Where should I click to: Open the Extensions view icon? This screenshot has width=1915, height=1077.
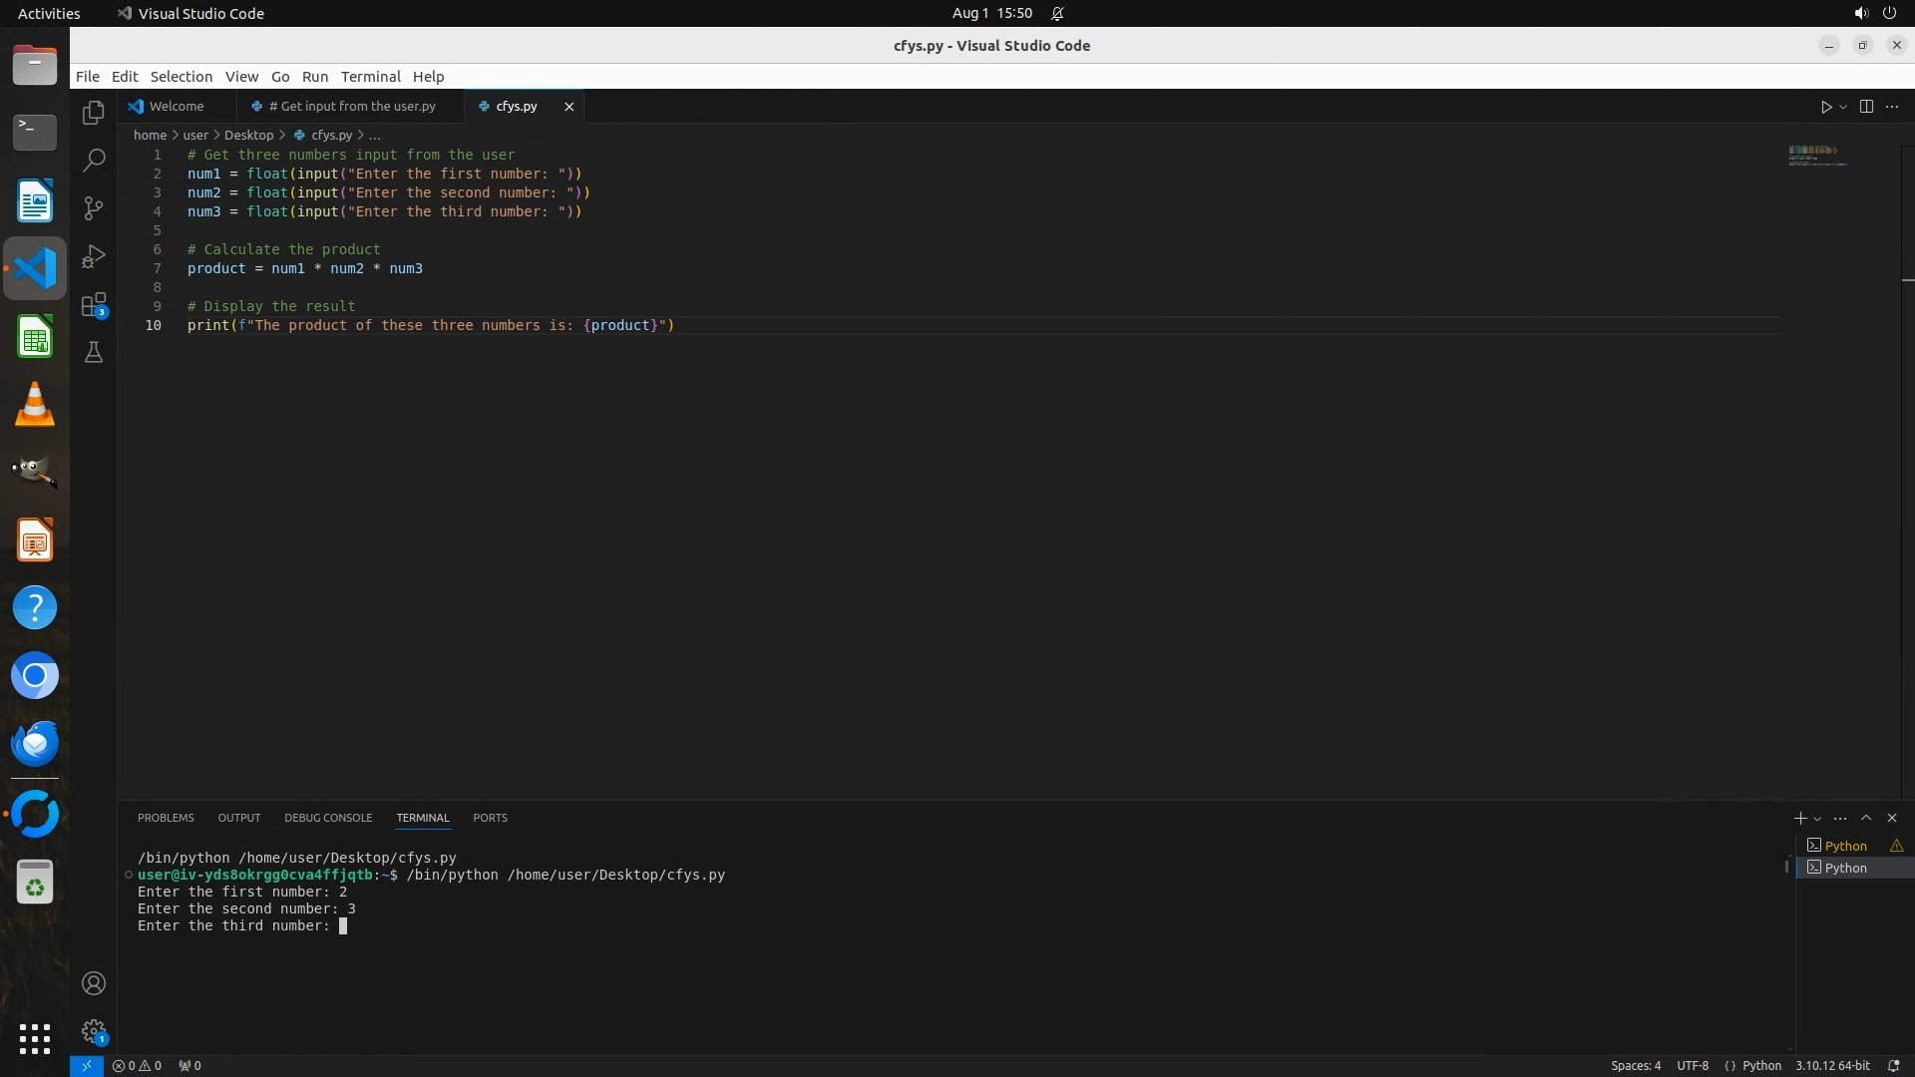tap(94, 305)
